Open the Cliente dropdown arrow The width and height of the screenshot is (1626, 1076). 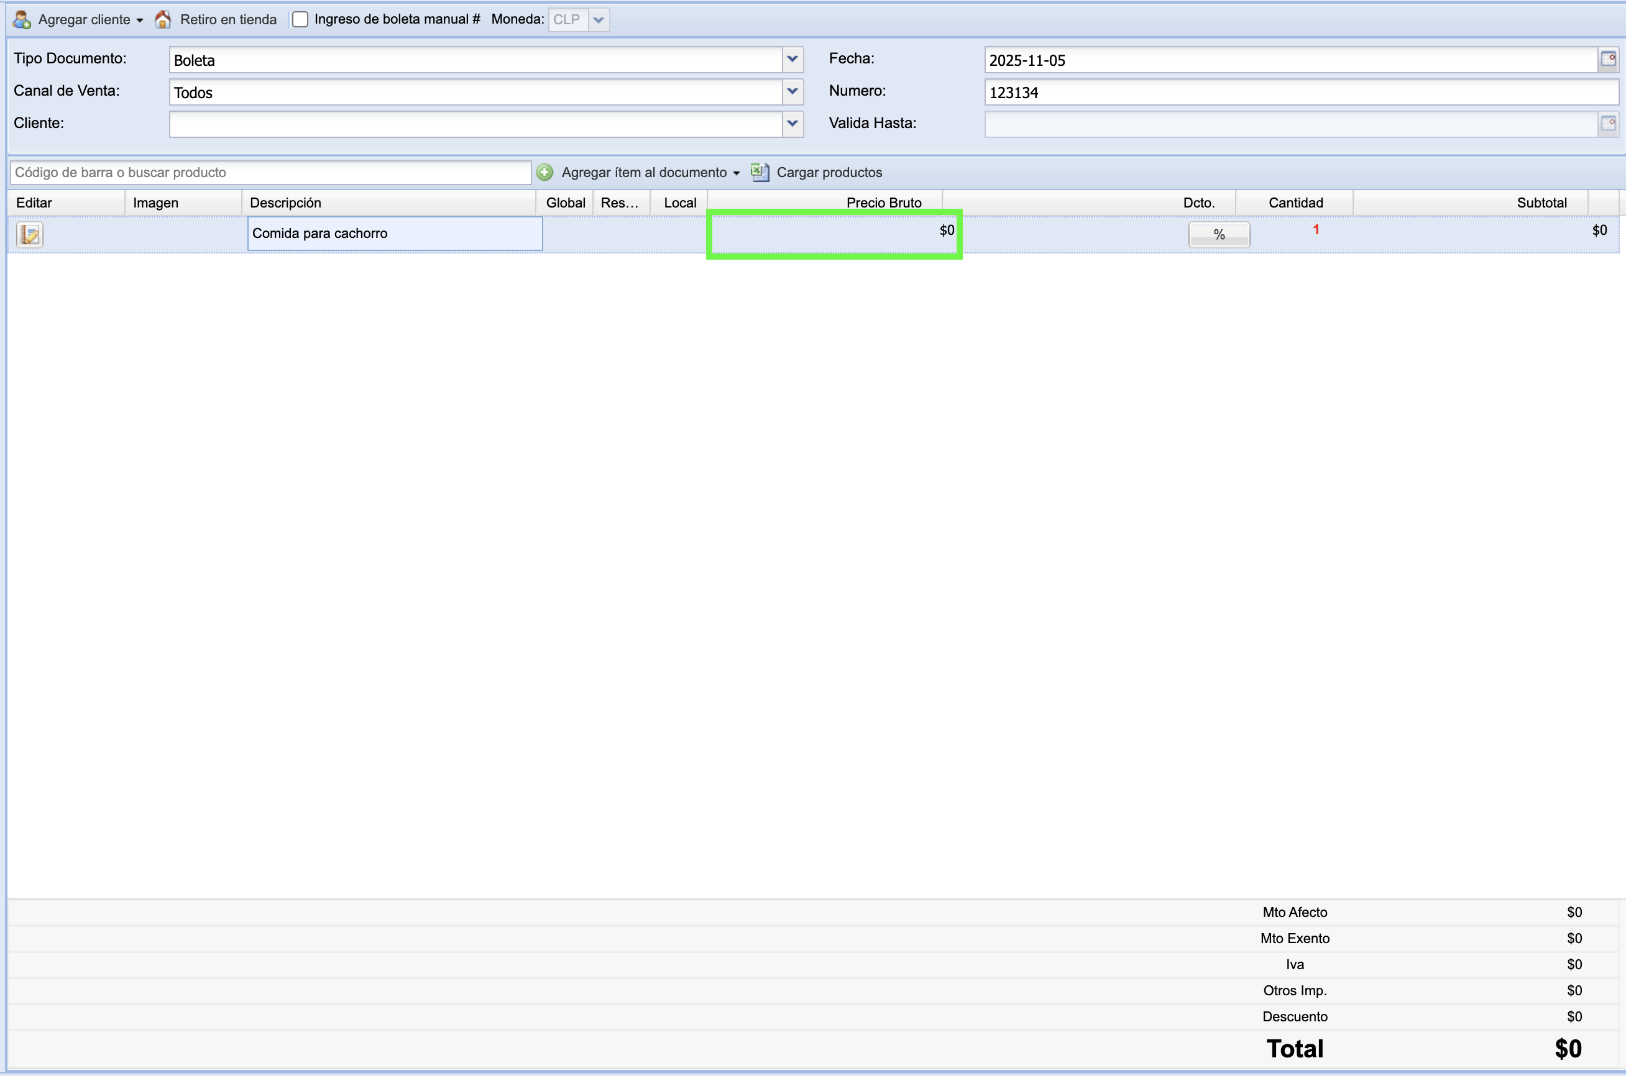(792, 124)
